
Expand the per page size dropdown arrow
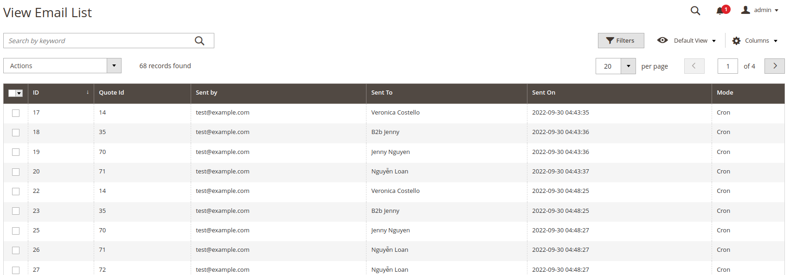coord(628,66)
